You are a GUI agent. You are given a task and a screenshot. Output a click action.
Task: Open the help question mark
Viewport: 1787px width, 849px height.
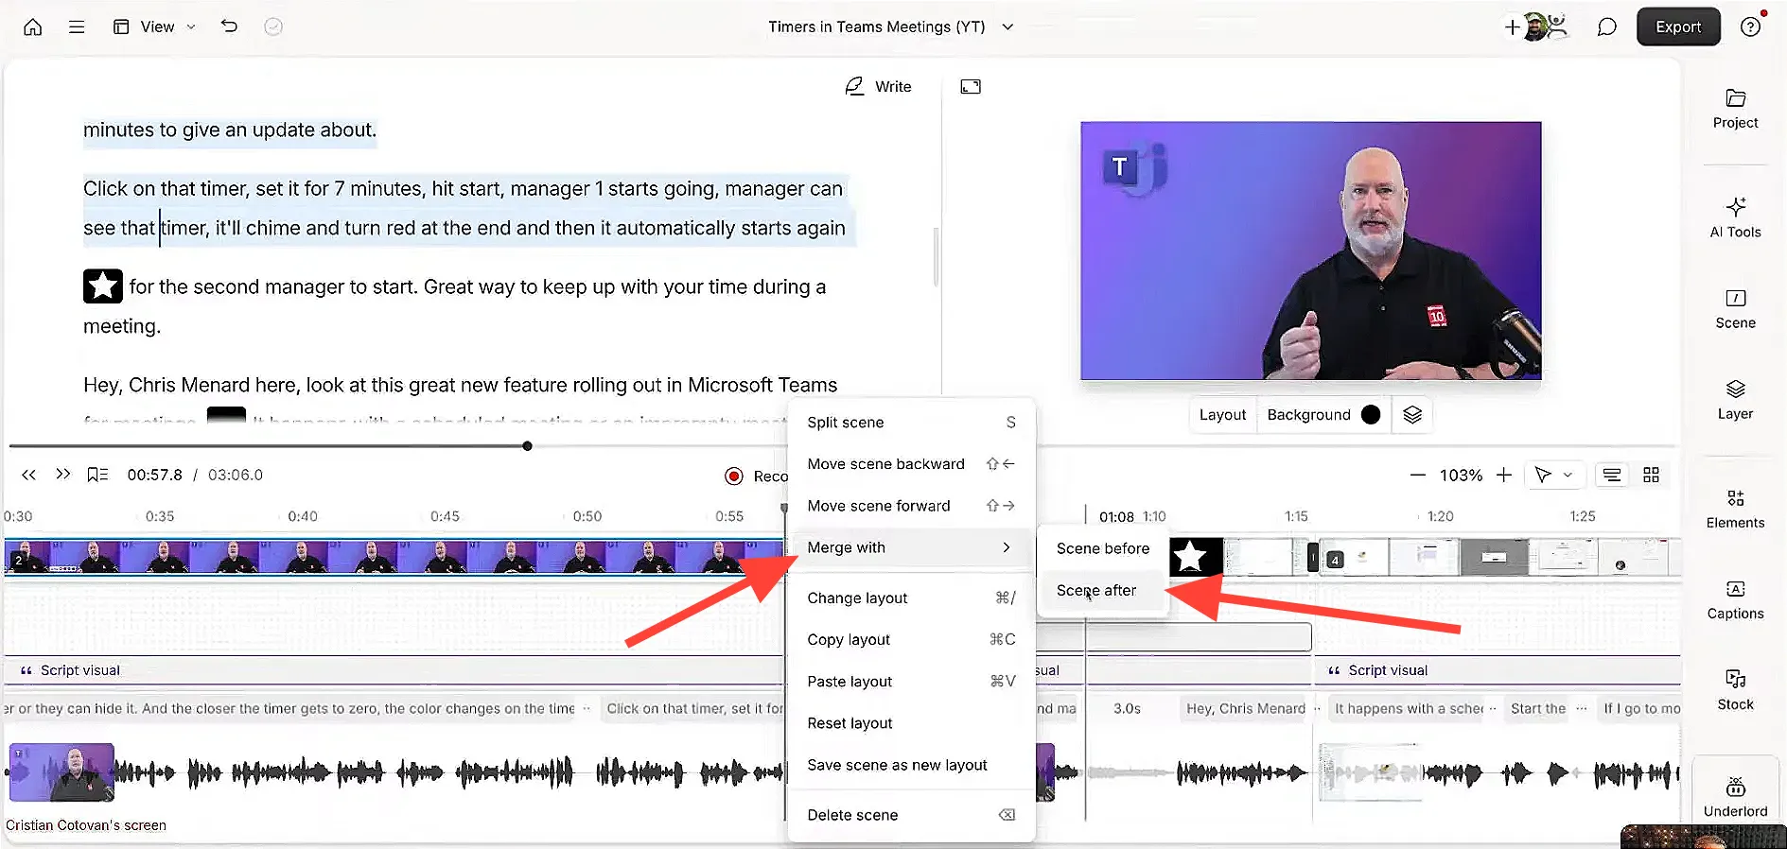point(1751,26)
